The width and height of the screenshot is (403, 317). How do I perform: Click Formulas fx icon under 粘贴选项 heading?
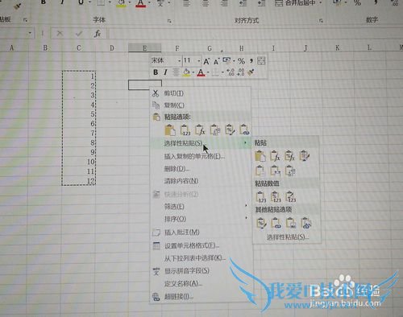(200, 130)
